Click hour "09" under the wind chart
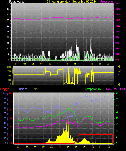126x151 pixels. point(50,64)
